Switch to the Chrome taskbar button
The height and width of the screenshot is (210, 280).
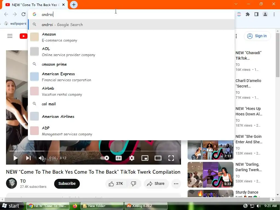coord(48,206)
